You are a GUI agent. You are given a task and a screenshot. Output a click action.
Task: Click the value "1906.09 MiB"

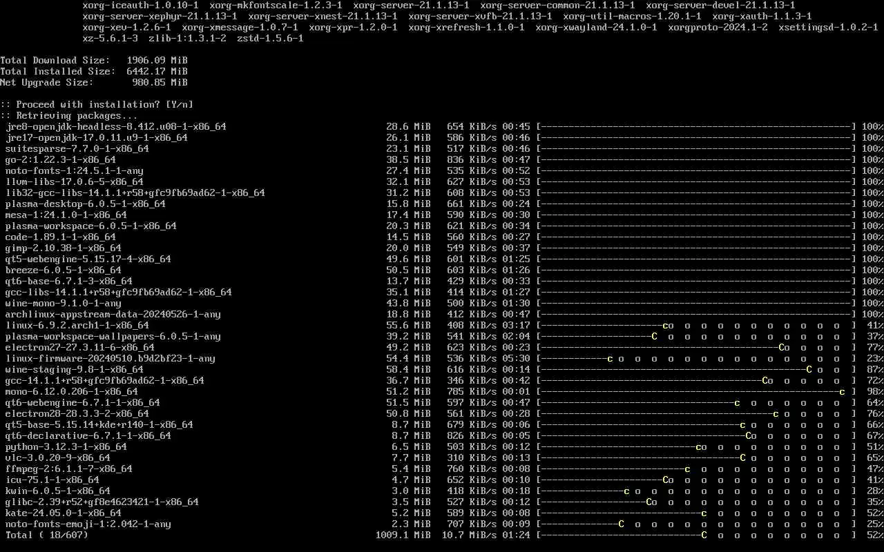pos(157,60)
